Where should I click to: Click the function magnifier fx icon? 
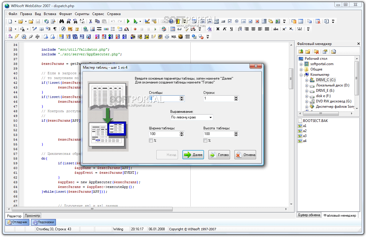(x=24, y=37)
